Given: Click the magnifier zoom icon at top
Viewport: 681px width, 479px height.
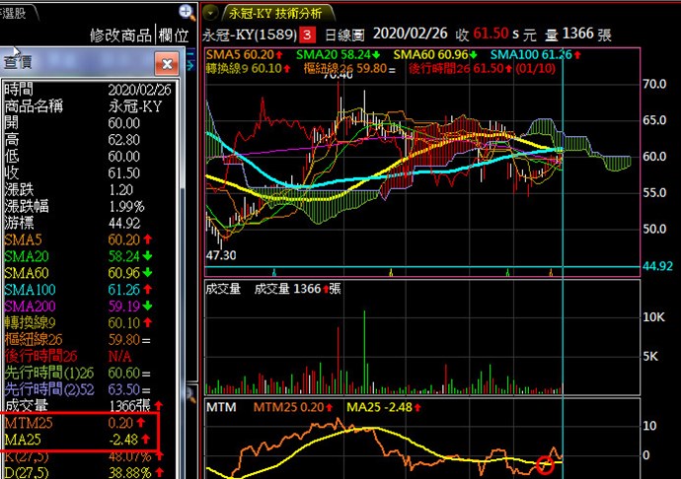Looking at the screenshot, I should [x=187, y=12].
